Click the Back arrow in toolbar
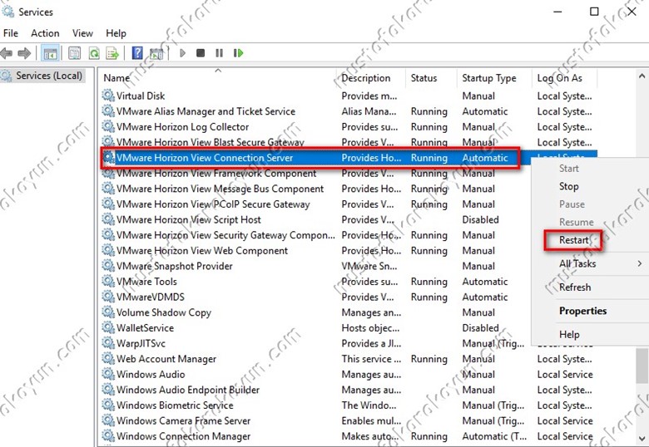 6,53
